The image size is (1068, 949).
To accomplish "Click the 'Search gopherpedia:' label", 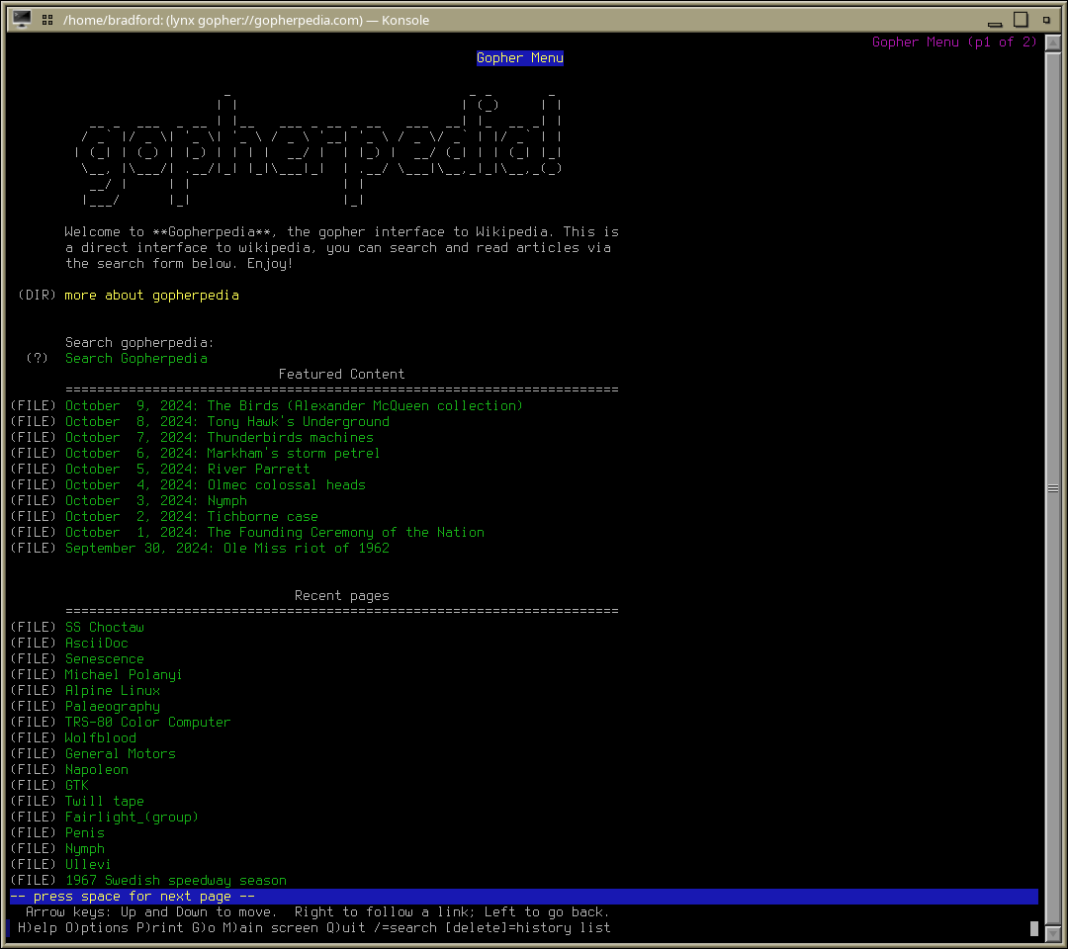I will point(139,342).
